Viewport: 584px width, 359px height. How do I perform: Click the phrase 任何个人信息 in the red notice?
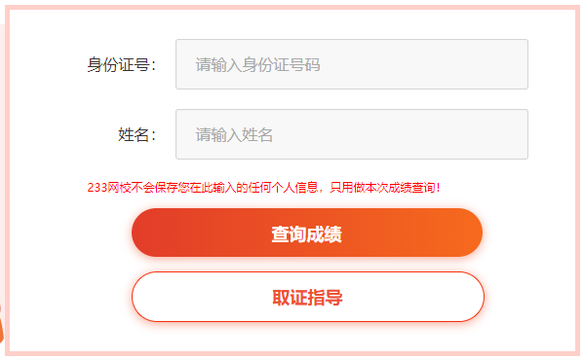tap(283, 188)
